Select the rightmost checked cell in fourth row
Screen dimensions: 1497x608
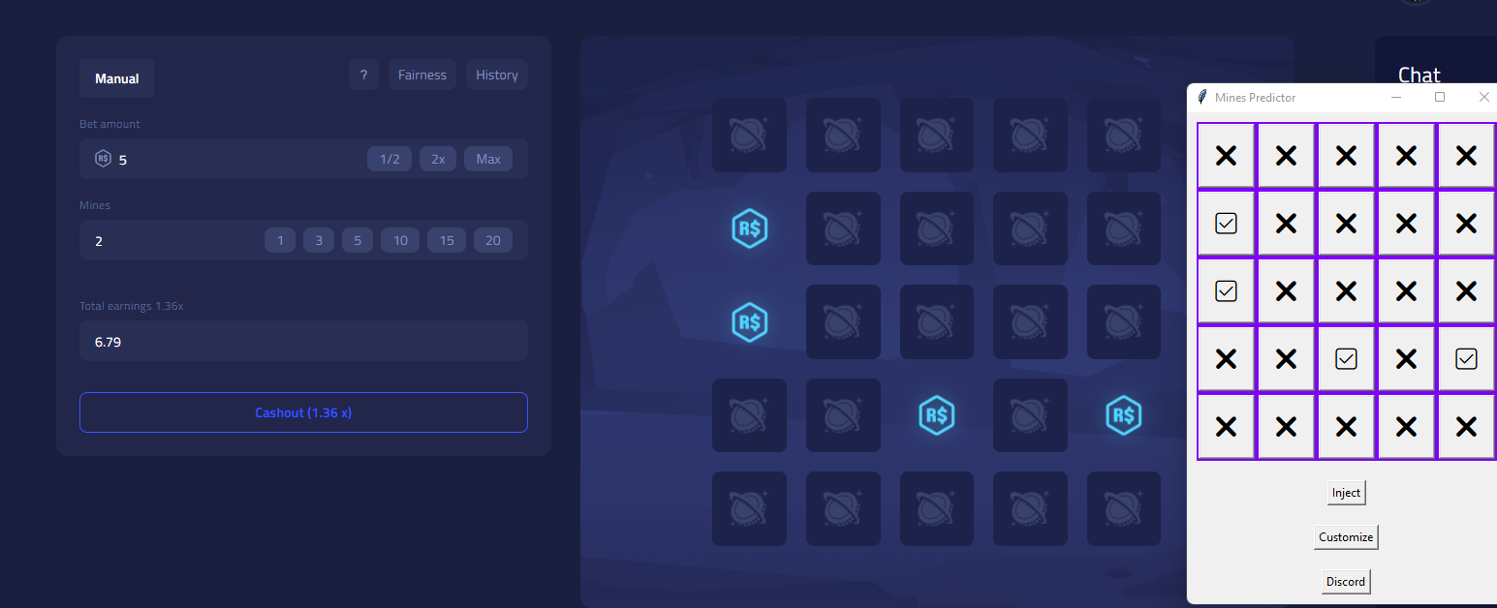tap(1466, 358)
